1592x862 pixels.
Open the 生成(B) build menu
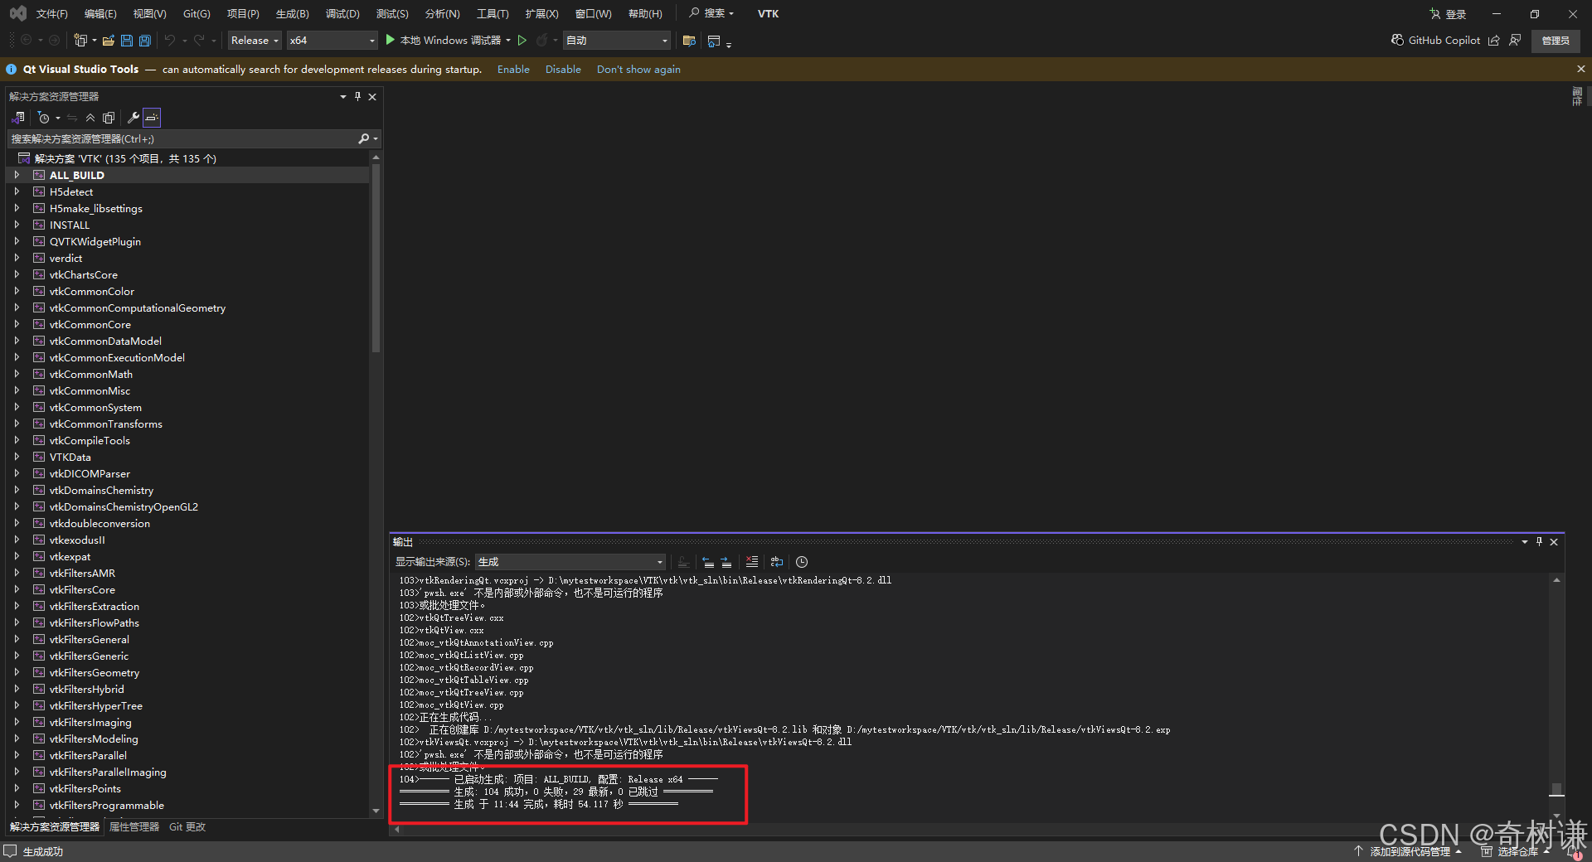coord(293,13)
